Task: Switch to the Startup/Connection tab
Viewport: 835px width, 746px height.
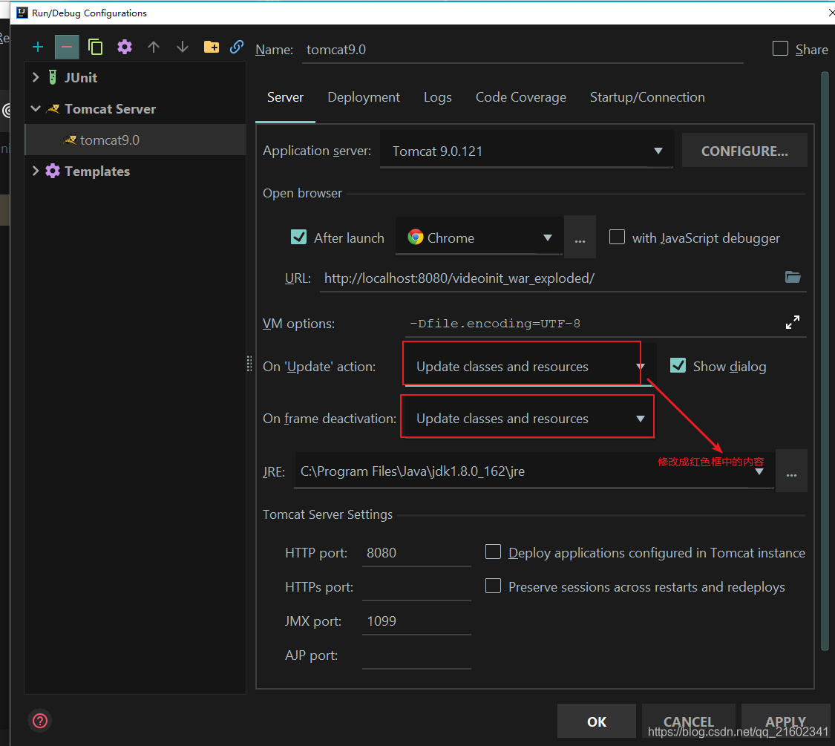Action: (x=647, y=97)
